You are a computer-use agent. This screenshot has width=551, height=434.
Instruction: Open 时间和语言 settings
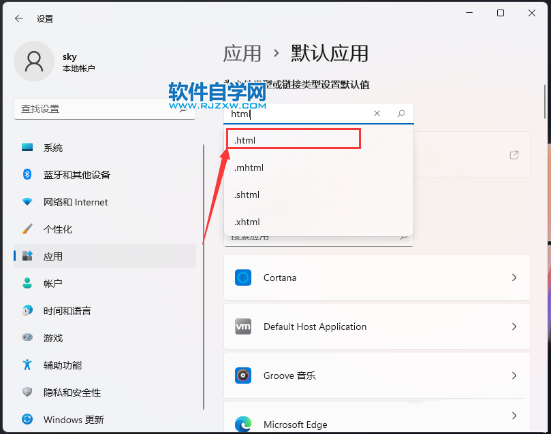point(105,311)
